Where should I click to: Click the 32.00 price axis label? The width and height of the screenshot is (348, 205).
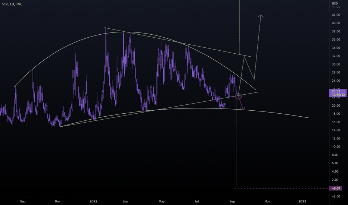(336, 56)
